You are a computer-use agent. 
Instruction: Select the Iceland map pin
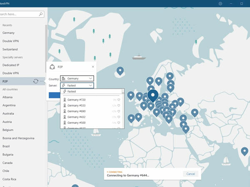(x=120, y=71)
